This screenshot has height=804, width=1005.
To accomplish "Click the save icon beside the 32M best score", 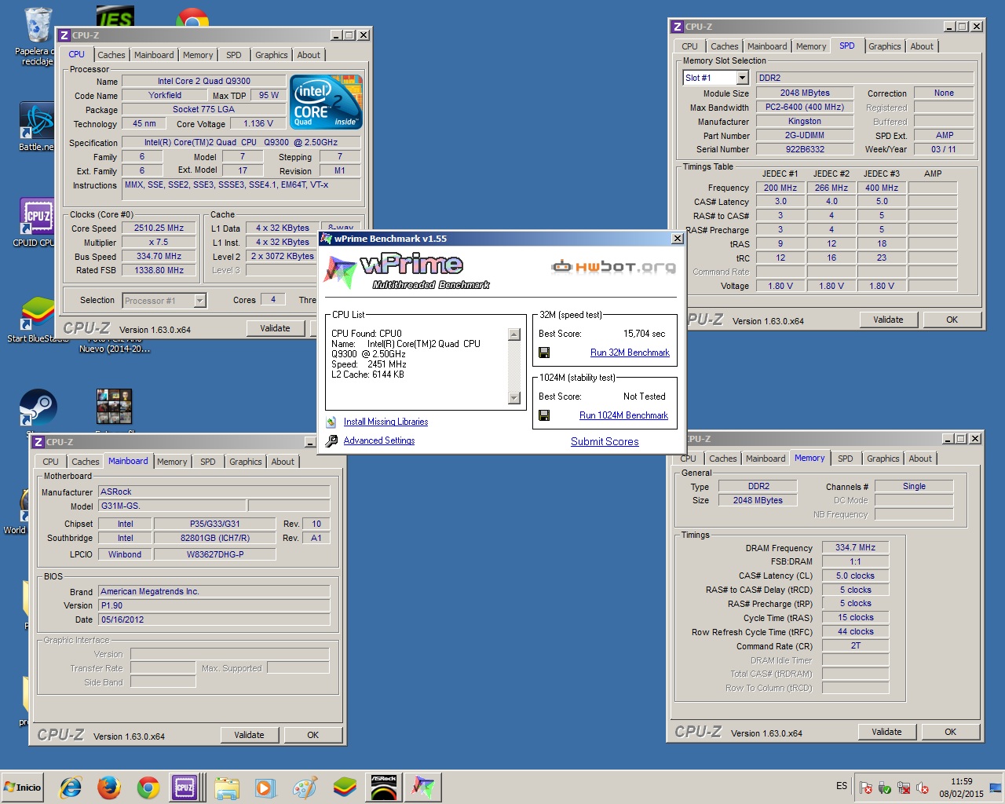I will pyautogui.click(x=544, y=353).
